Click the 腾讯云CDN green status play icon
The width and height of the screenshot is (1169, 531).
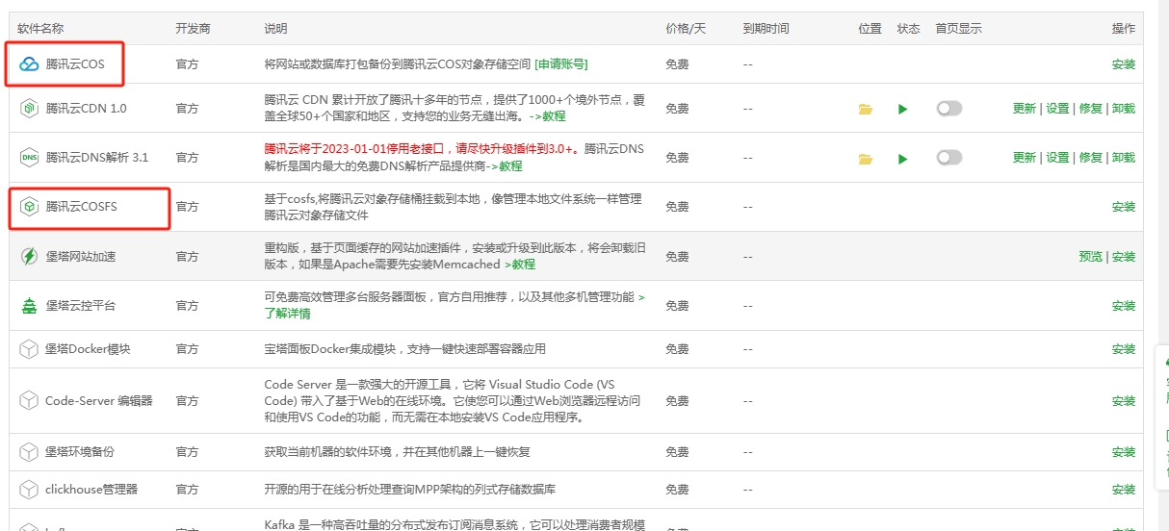(903, 109)
